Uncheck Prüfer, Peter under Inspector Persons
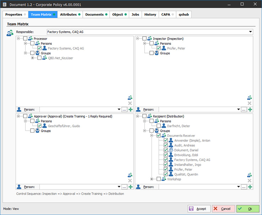Image resolution: width=262 pixels, height=215 pixels. [x=159, y=48]
